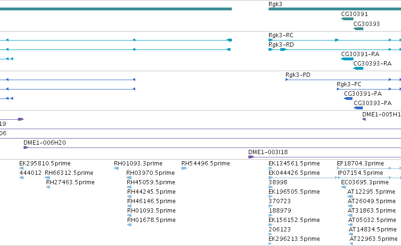Image resolution: width=401 pixels, height=246 pixels.
Task: Select the CG30391-PA protein glyph
Action: pyautogui.click(x=348, y=98)
